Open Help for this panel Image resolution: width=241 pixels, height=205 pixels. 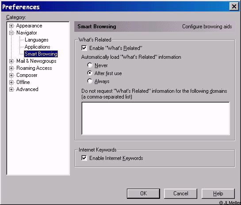218,194
